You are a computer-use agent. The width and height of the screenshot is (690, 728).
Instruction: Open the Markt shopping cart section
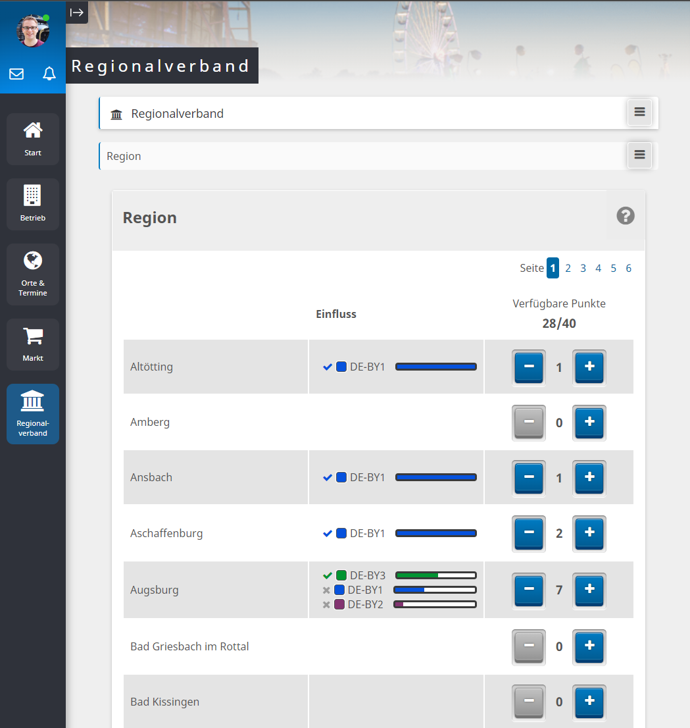click(x=33, y=344)
